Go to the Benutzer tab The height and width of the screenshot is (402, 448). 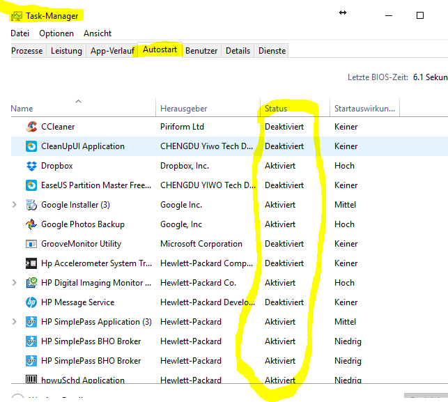tap(201, 51)
